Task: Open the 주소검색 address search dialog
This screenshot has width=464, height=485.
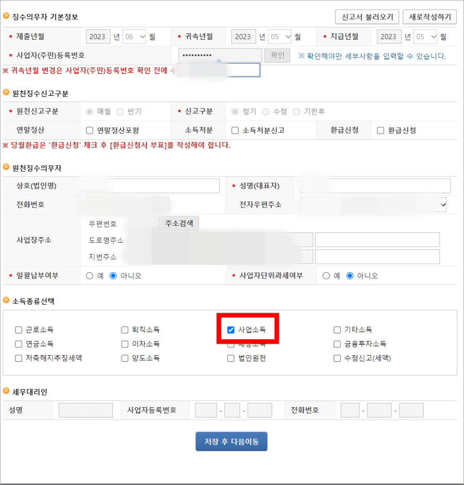Action: pyautogui.click(x=178, y=224)
